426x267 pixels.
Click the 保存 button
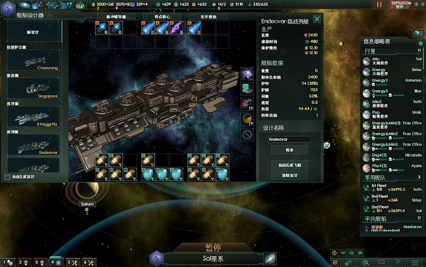[x=289, y=150]
